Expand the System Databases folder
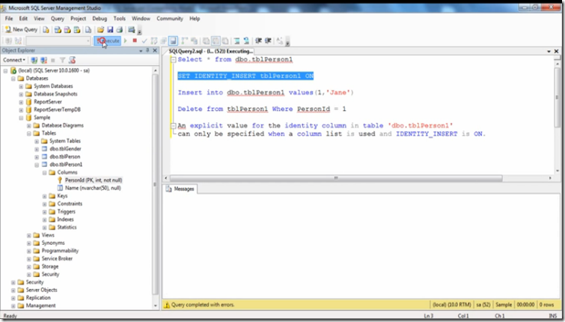The image size is (565, 322). coord(21,86)
